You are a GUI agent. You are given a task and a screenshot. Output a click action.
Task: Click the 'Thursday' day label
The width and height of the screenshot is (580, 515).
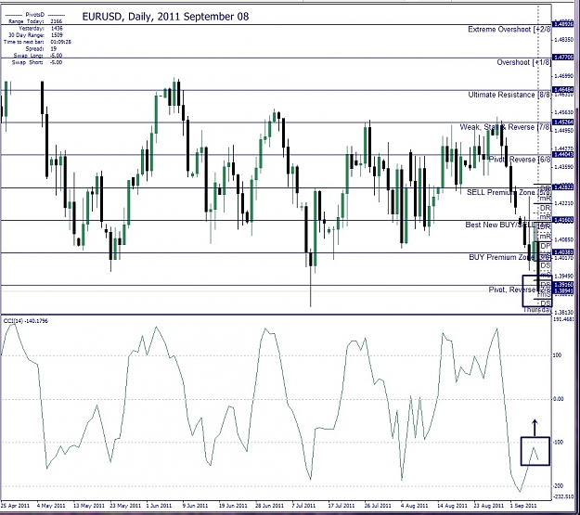pyautogui.click(x=536, y=310)
